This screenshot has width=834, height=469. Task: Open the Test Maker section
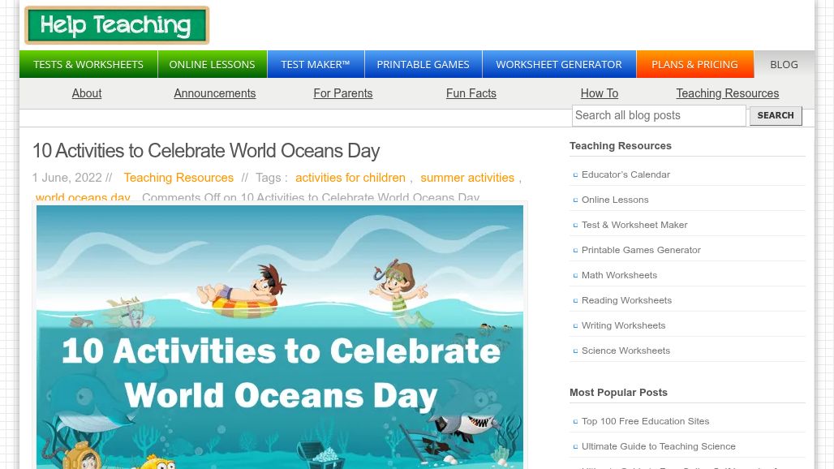pyautogui.click(x=315, y=64)
